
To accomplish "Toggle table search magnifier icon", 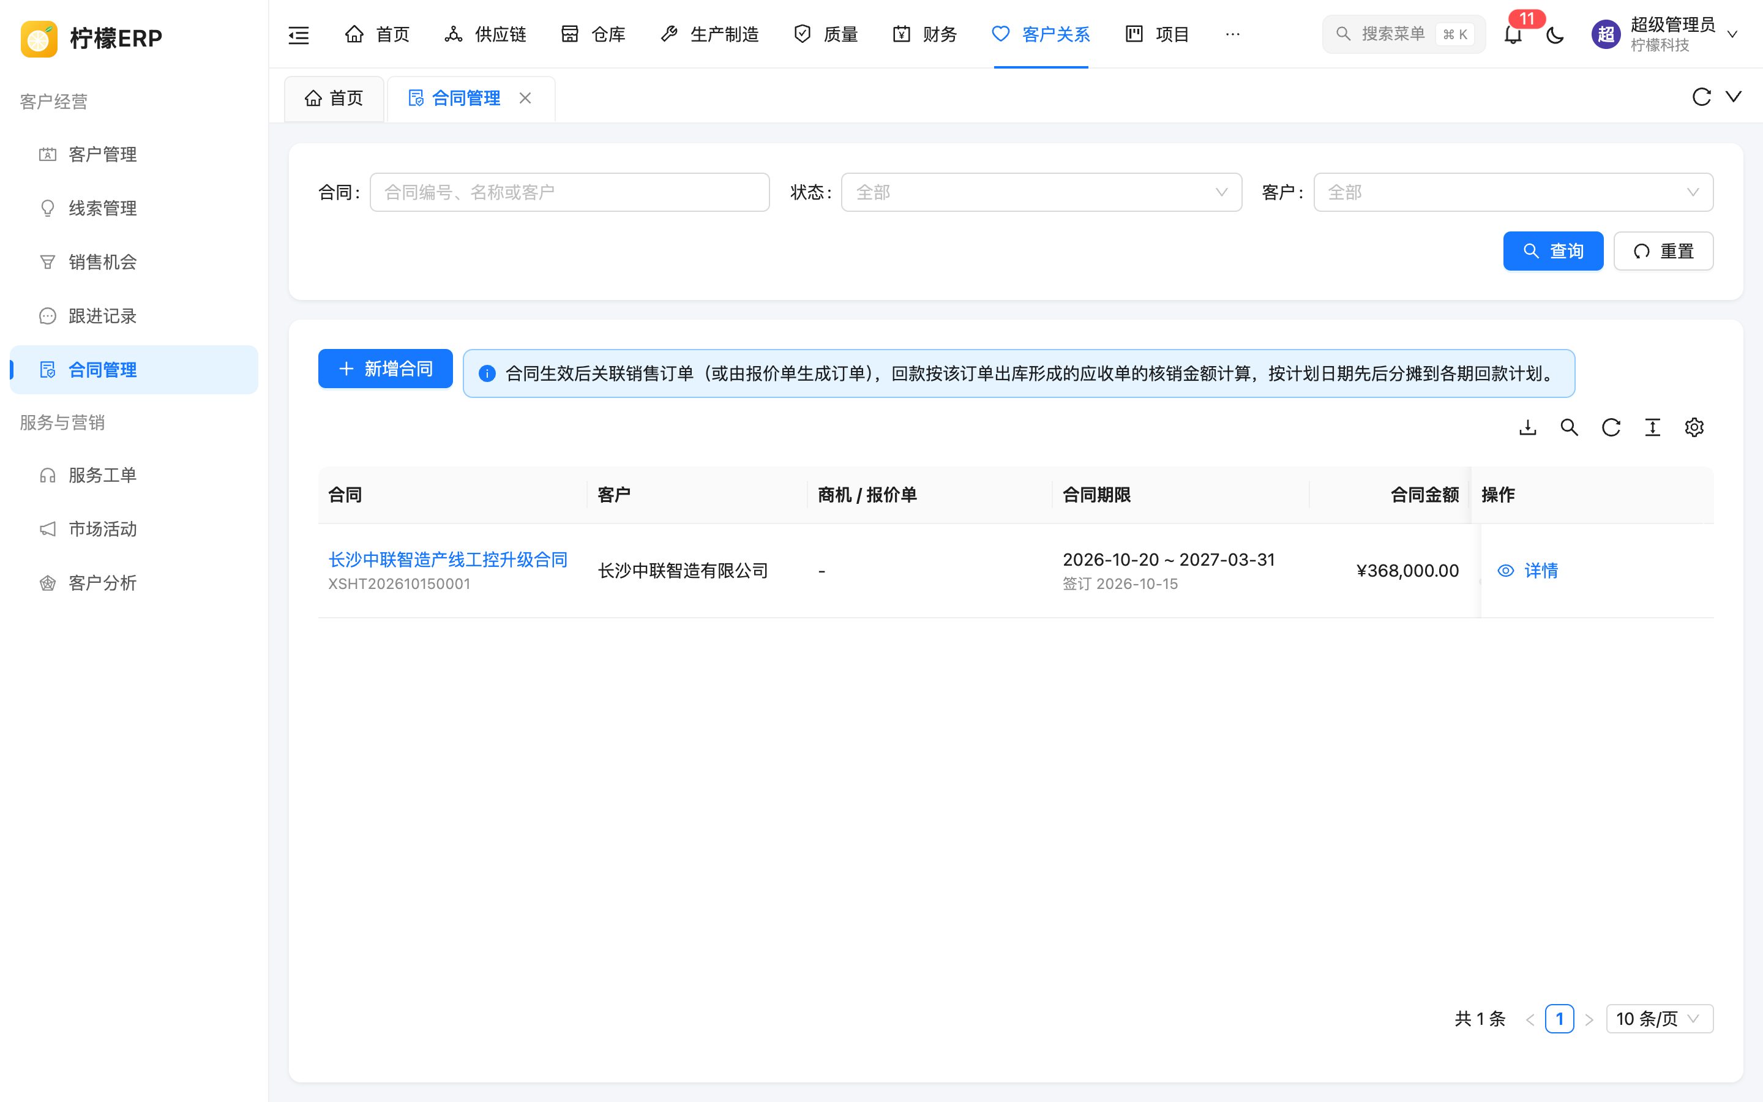I will (1569, 428).
